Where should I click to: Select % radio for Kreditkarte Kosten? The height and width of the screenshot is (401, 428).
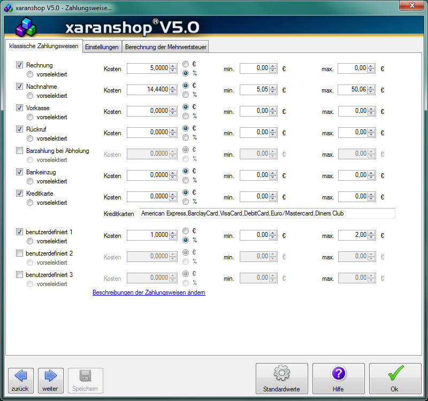click(x=186, y=202)
